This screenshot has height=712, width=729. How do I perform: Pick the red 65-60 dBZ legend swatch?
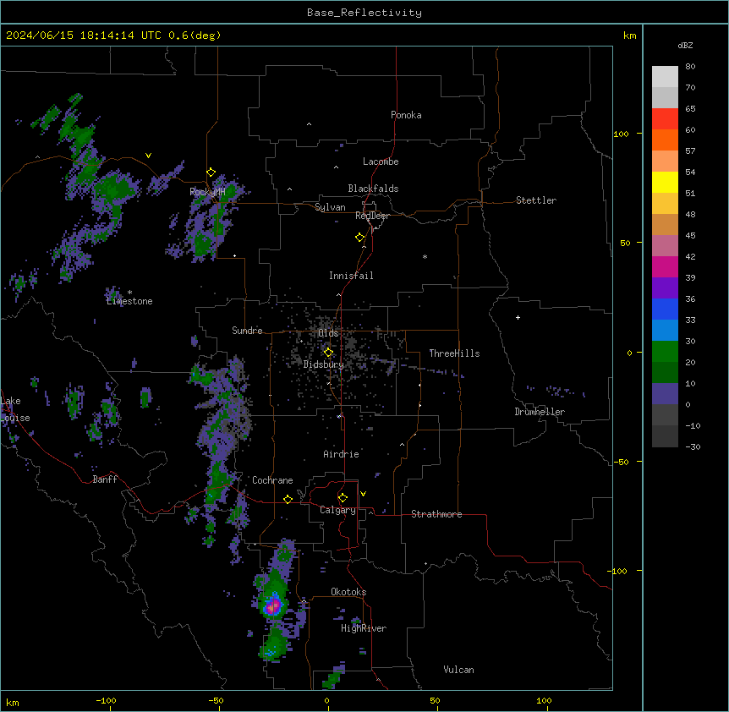point(665,119)
